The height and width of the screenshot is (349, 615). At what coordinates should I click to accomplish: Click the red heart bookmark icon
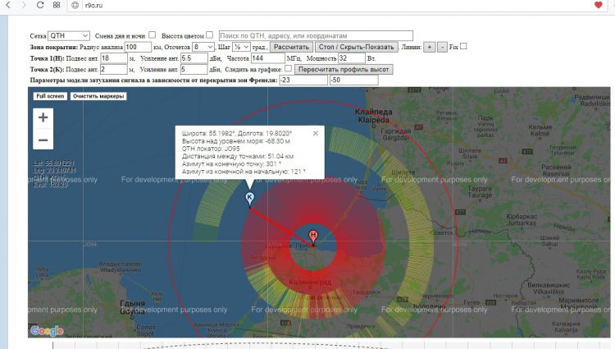point(598,5)
